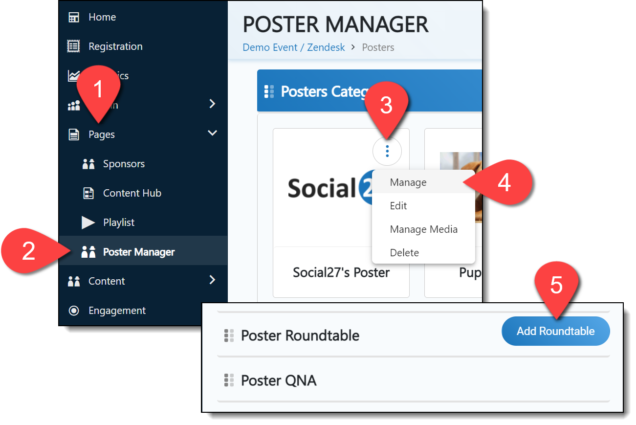Screen dimensions: 636x425
Task: Choose Edit in the poster menu
Action: tap(398, 206)
